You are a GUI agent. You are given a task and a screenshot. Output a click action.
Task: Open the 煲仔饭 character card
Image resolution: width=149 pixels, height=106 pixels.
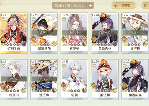(135, 33)
